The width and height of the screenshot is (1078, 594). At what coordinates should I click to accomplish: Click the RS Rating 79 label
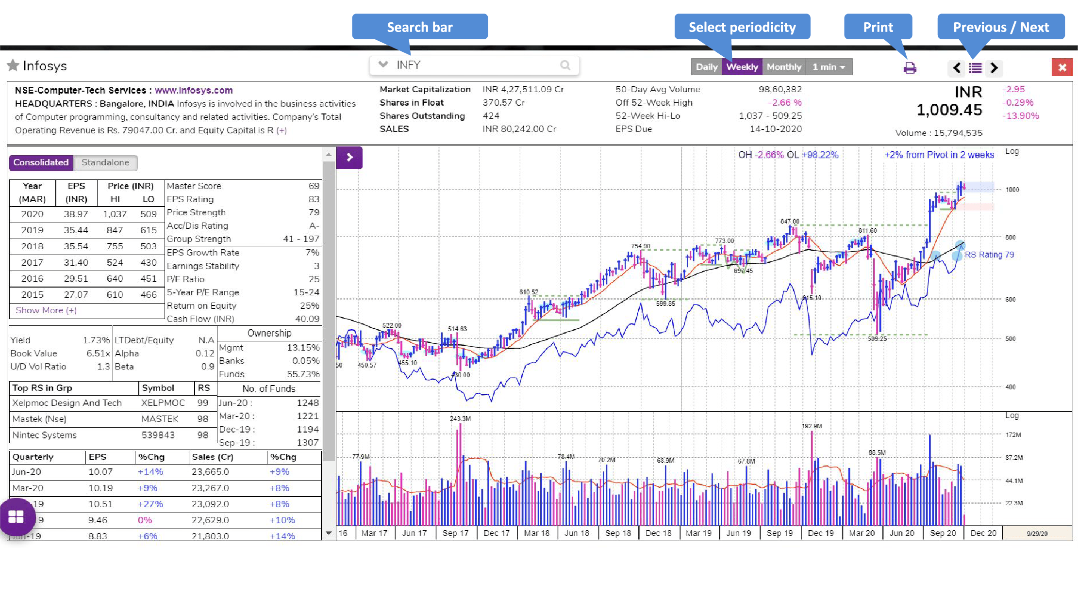point(989,255)
